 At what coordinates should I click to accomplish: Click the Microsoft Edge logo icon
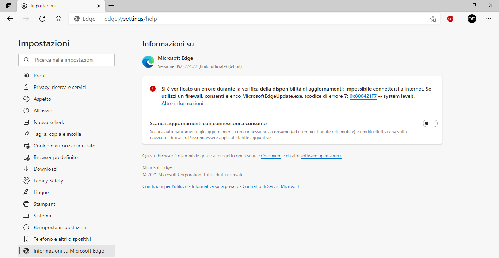pyautogui.click(x=148, y=62)
